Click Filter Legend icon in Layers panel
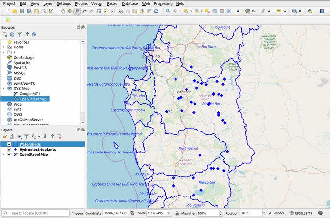The width and height of the screenshot is (330, 218). pyautogui.click(x=26, y=137)
